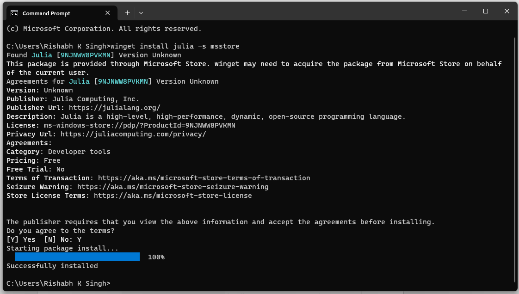Image resolution: width=519 pixels, height=294 pixels.
Task: Open the juliacomputing.com privacy URL
Action: pos(133,134)
